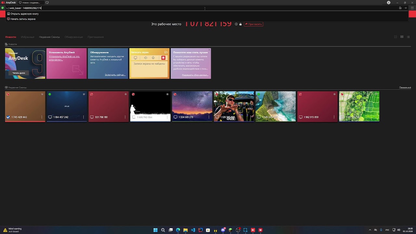The width and height of the screenshot is (416, 234).
Task: Open the recordings folder in Записать экран card
Action: coord(166,52)
